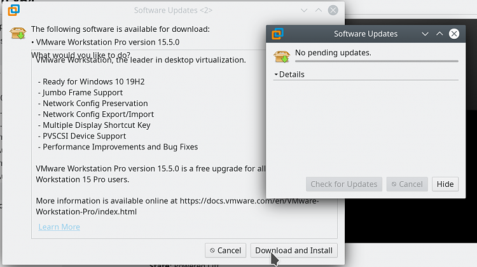This screenshot has width=477, height=267.
Task: Collapse the Details expander
Action: point(289,74)
